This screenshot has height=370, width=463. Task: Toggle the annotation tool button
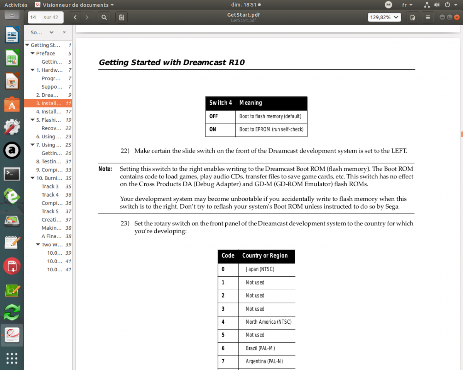122,17
